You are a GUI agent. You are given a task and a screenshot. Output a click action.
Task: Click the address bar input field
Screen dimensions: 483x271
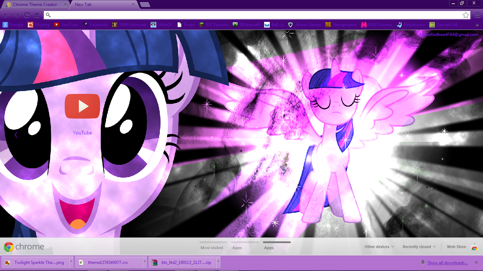click(x=257, y=15)
